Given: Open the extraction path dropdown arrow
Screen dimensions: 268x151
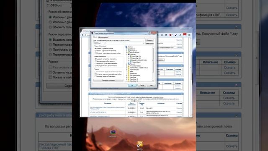Looking at the screenshot, I should pos(143,43).
